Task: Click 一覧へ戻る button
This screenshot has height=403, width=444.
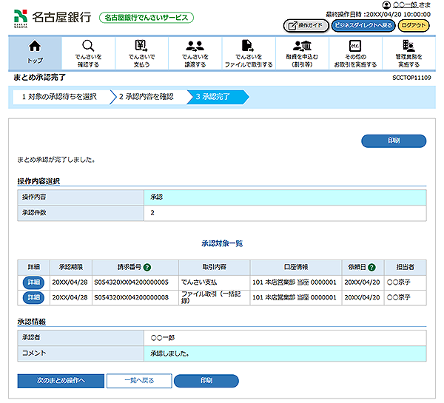Action: 138,380
